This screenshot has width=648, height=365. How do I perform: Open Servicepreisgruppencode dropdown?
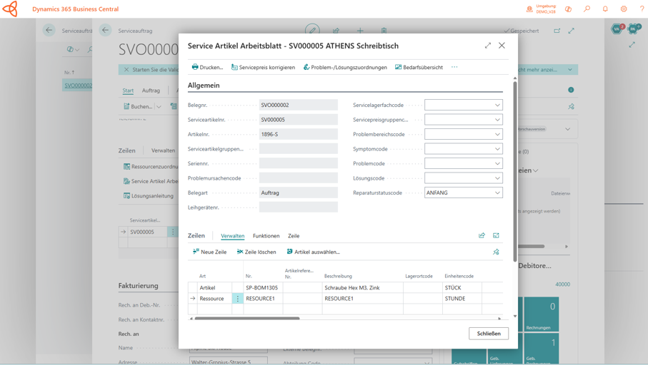click(497, 120)
